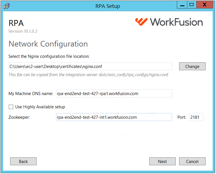Click Change to browse for nginx.conf
Screen dimensions: 216x174
[x=192, y=66]
